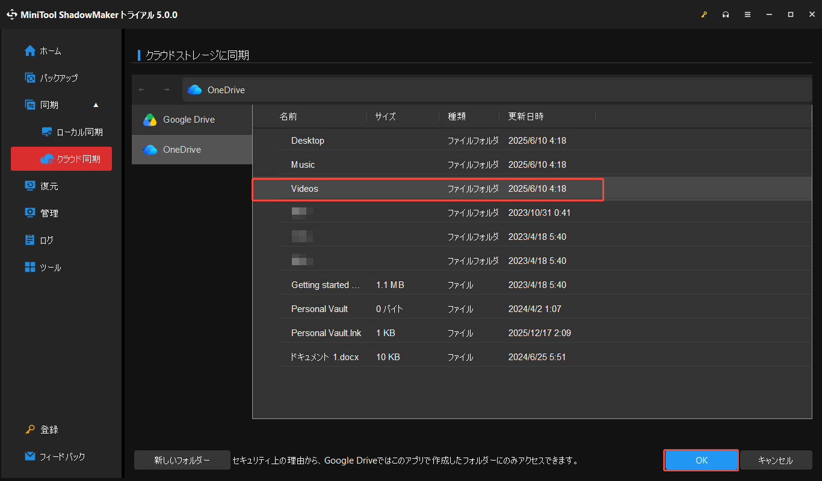This screenshot has height=481, width=822.
Task: Click the OneDrive path address field
Action: click(497, 90)
